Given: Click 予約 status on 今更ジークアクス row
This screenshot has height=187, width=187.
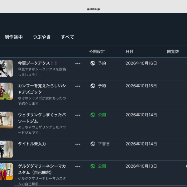Looking at the screenshot, I should click(x=102, y=63).
